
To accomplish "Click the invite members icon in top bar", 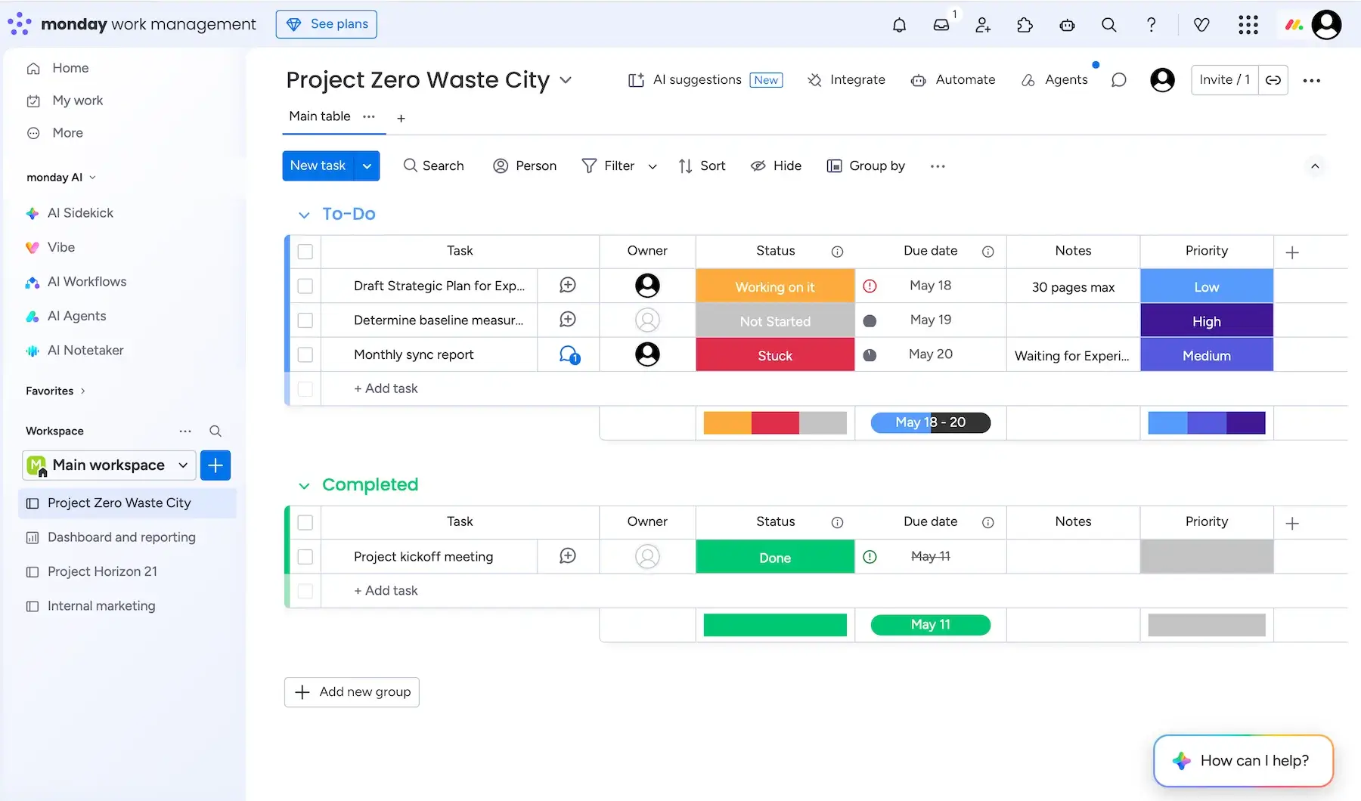I will coord(983,25).
